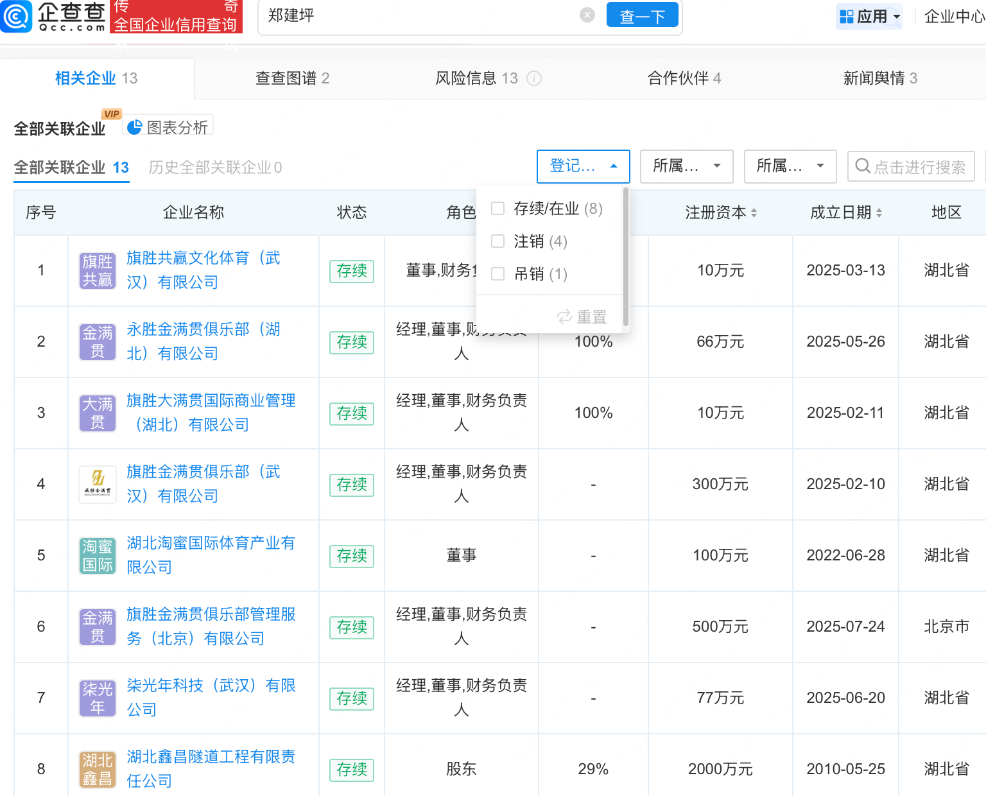
Task: Click the 点击进行搜索 table search field
Action: (x=911, y=166)
